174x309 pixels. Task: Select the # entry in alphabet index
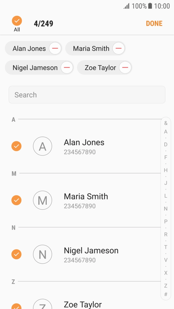[166, 294]
